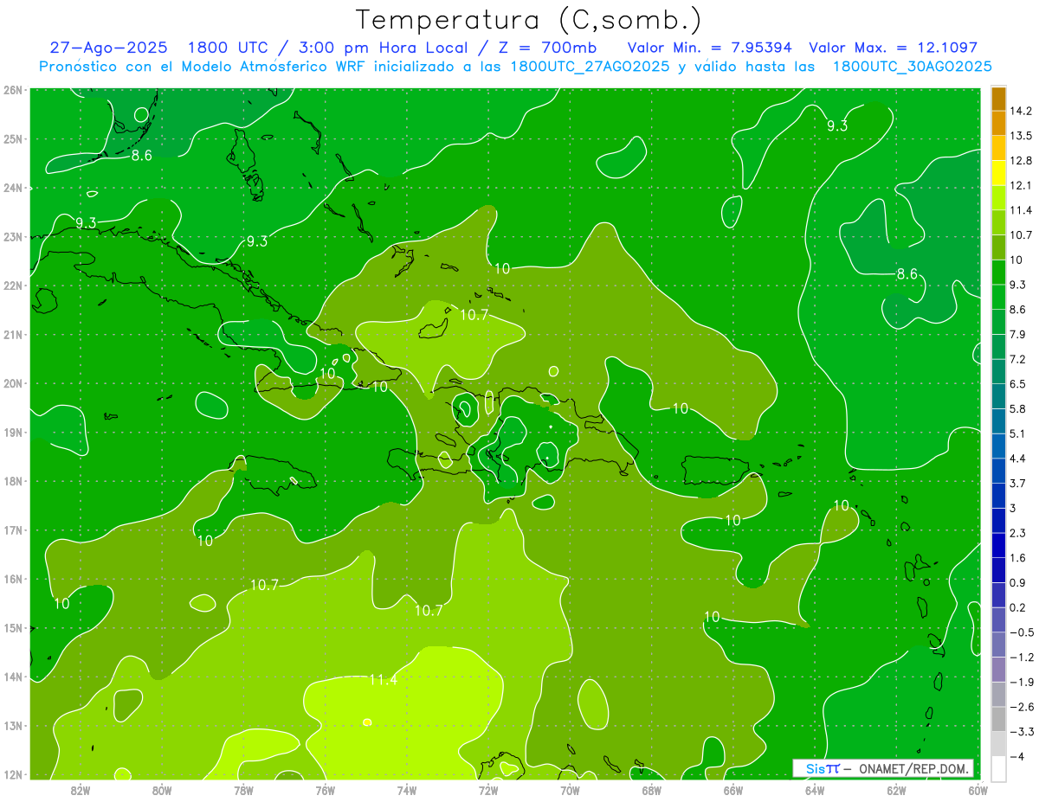Click the title "Temperatura (C,somb.)"
This screenshot has width=1039, height=802.
pos(528,20)
